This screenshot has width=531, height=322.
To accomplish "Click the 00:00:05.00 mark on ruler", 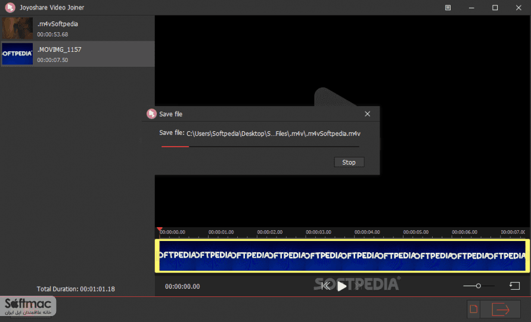I will click(x=416, y=232).
